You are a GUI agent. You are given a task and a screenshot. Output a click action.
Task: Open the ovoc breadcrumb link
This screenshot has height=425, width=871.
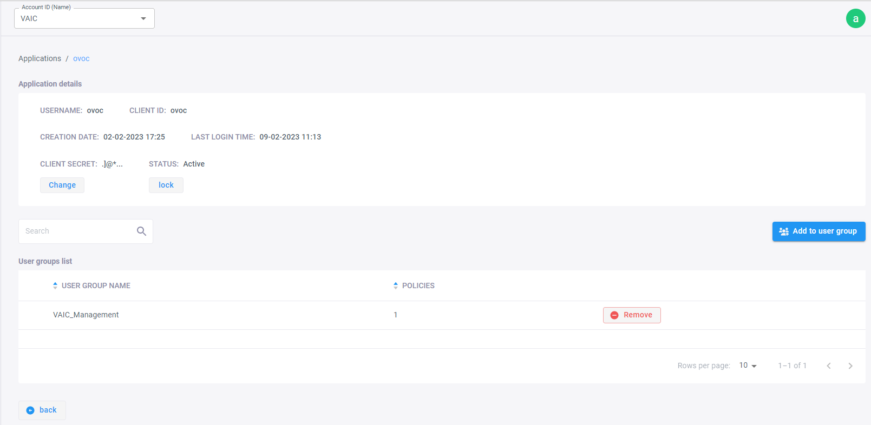pos(81,58)
